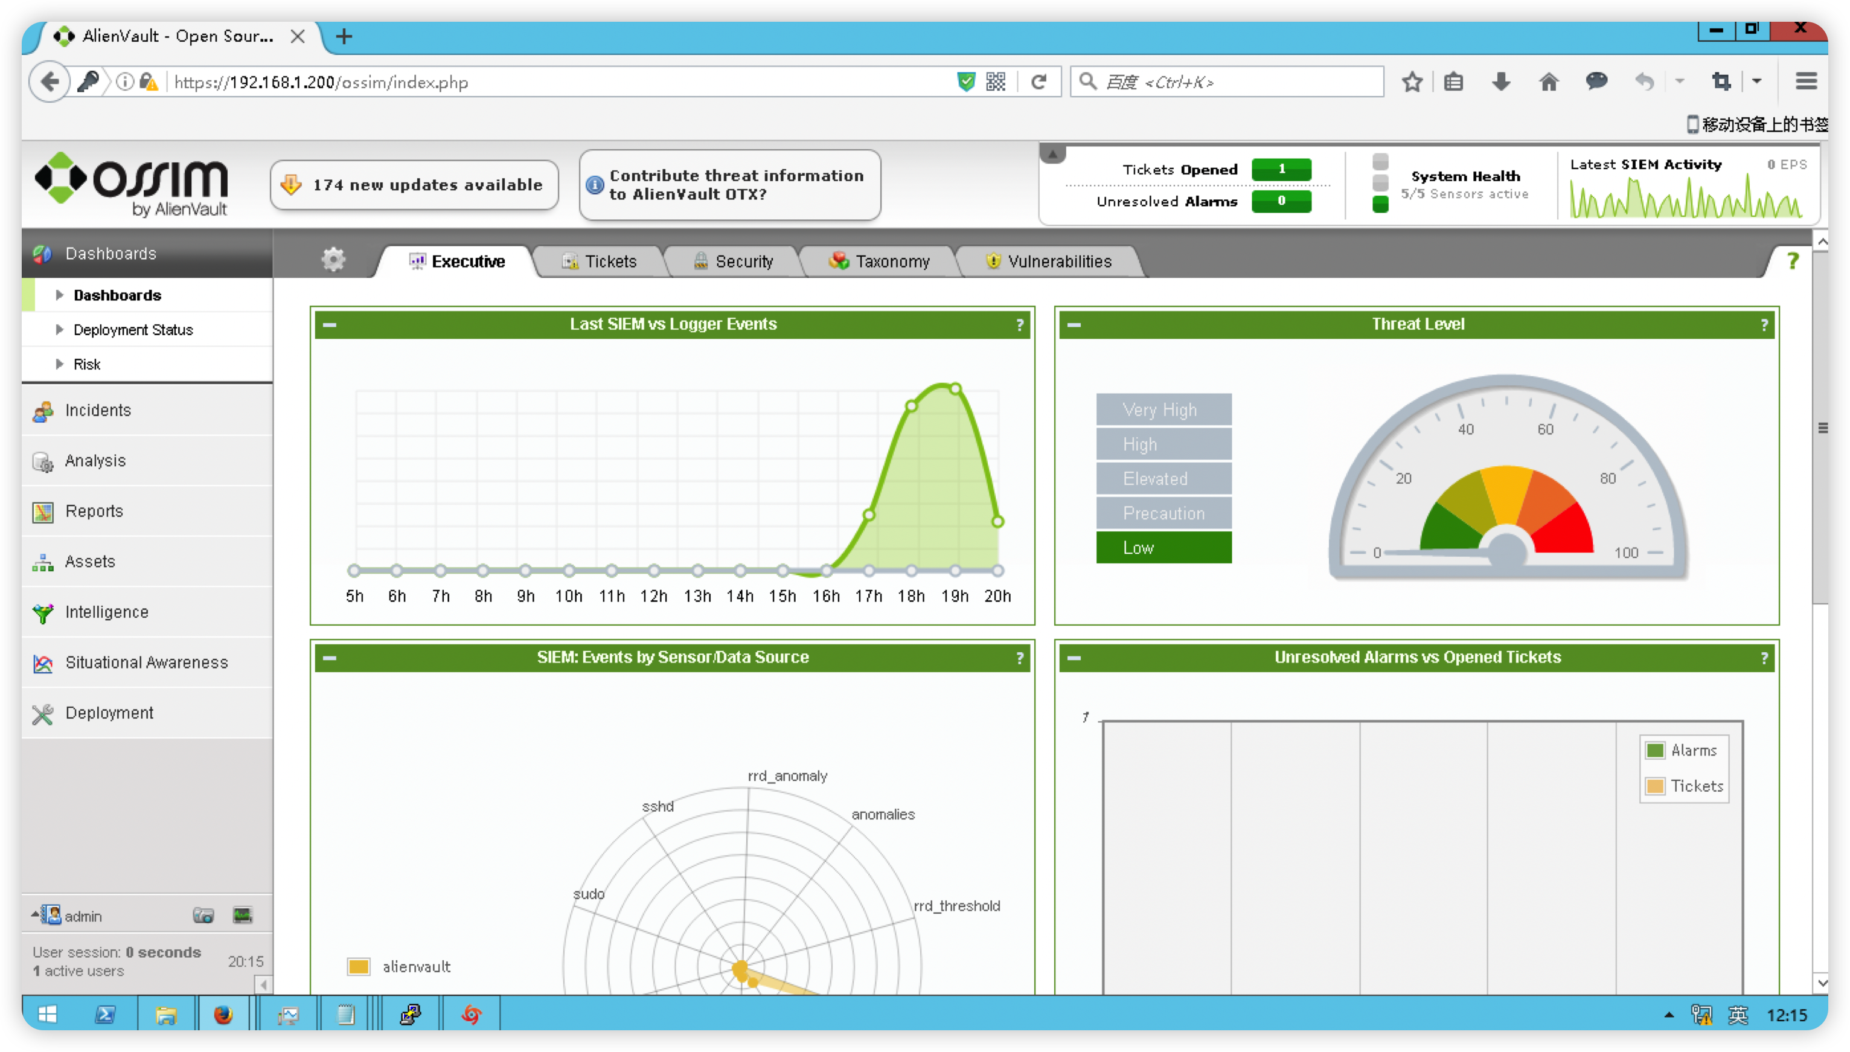Collapse the Last SIEM vs Logger Events widget

click(x=330, y=324)
